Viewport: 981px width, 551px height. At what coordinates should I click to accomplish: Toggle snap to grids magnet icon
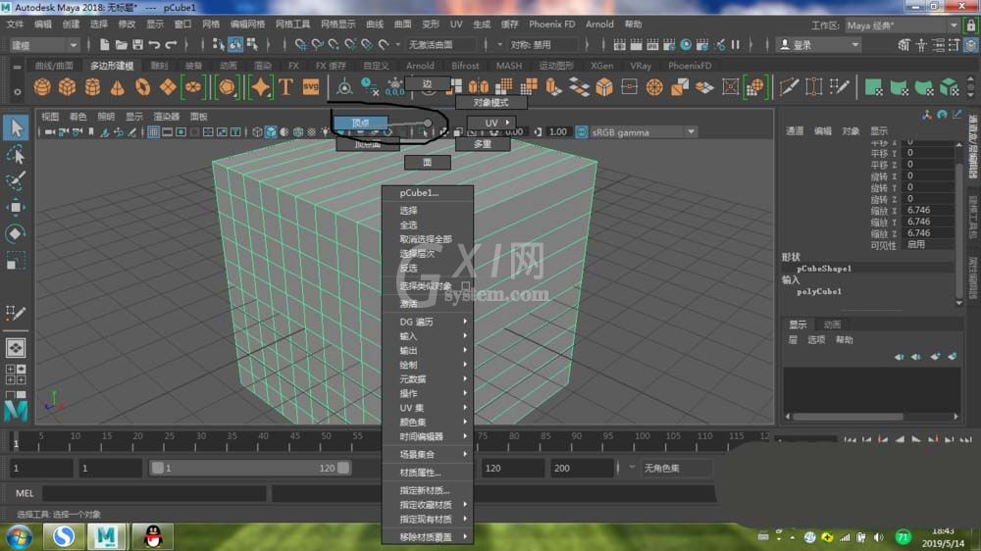tap(301, 44)
